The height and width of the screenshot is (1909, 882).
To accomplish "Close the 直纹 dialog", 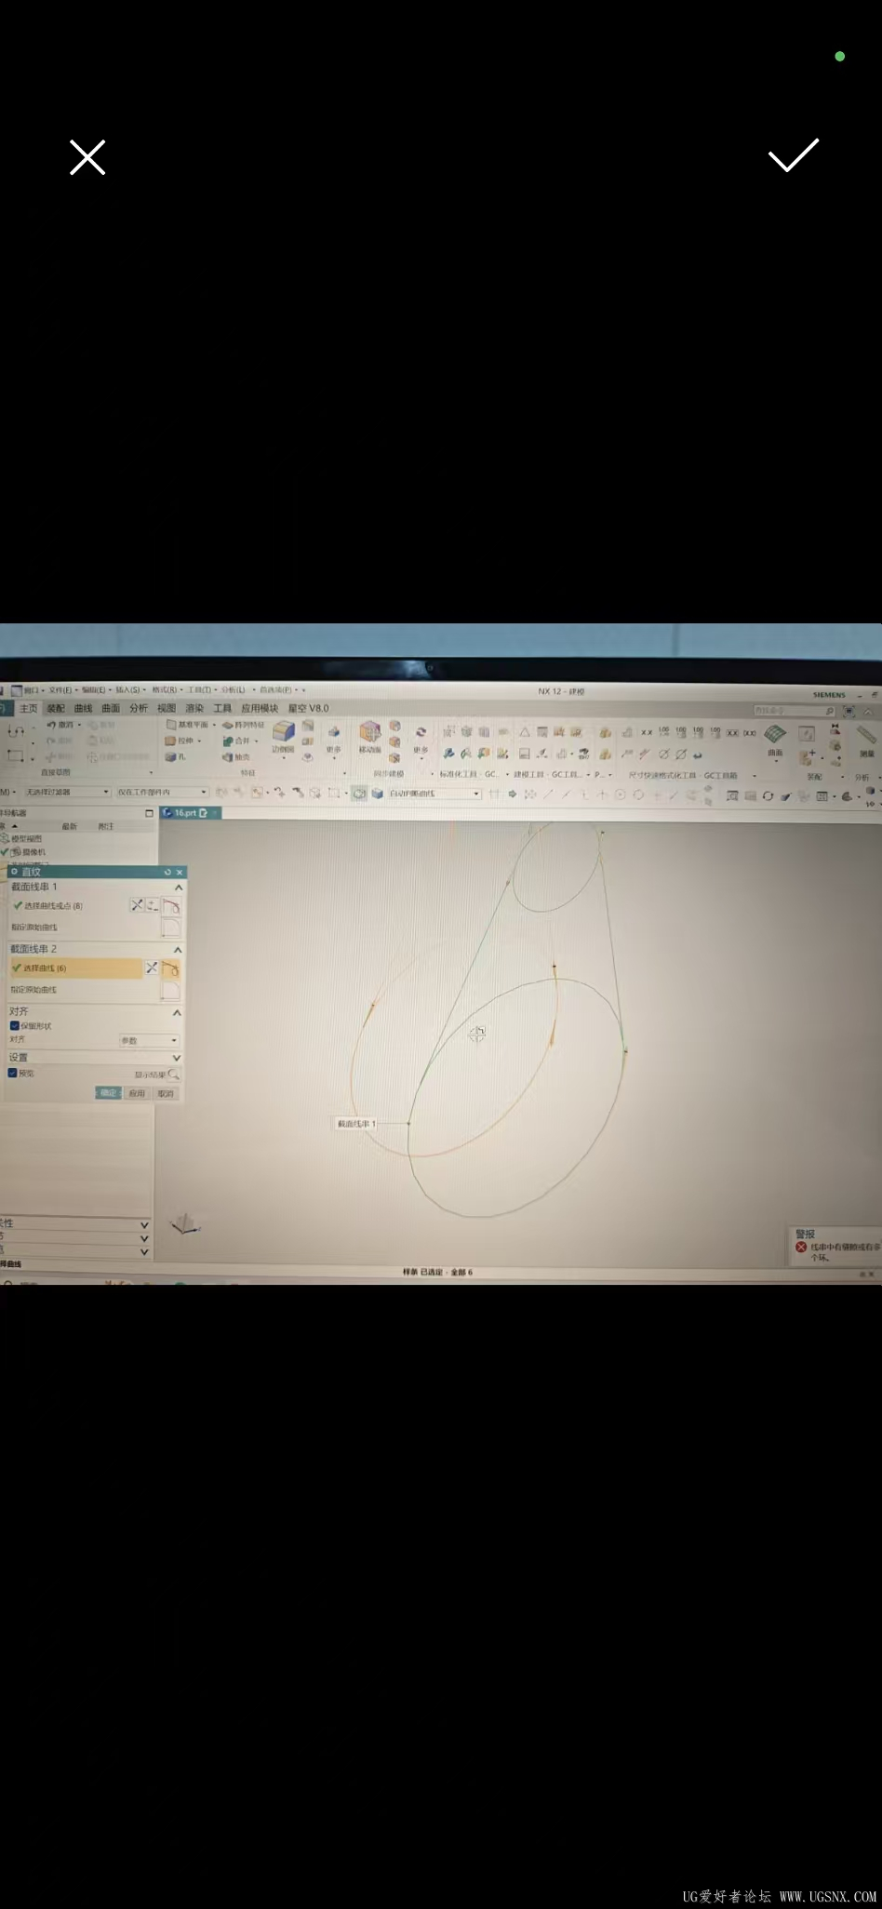I will coord(180,872).
